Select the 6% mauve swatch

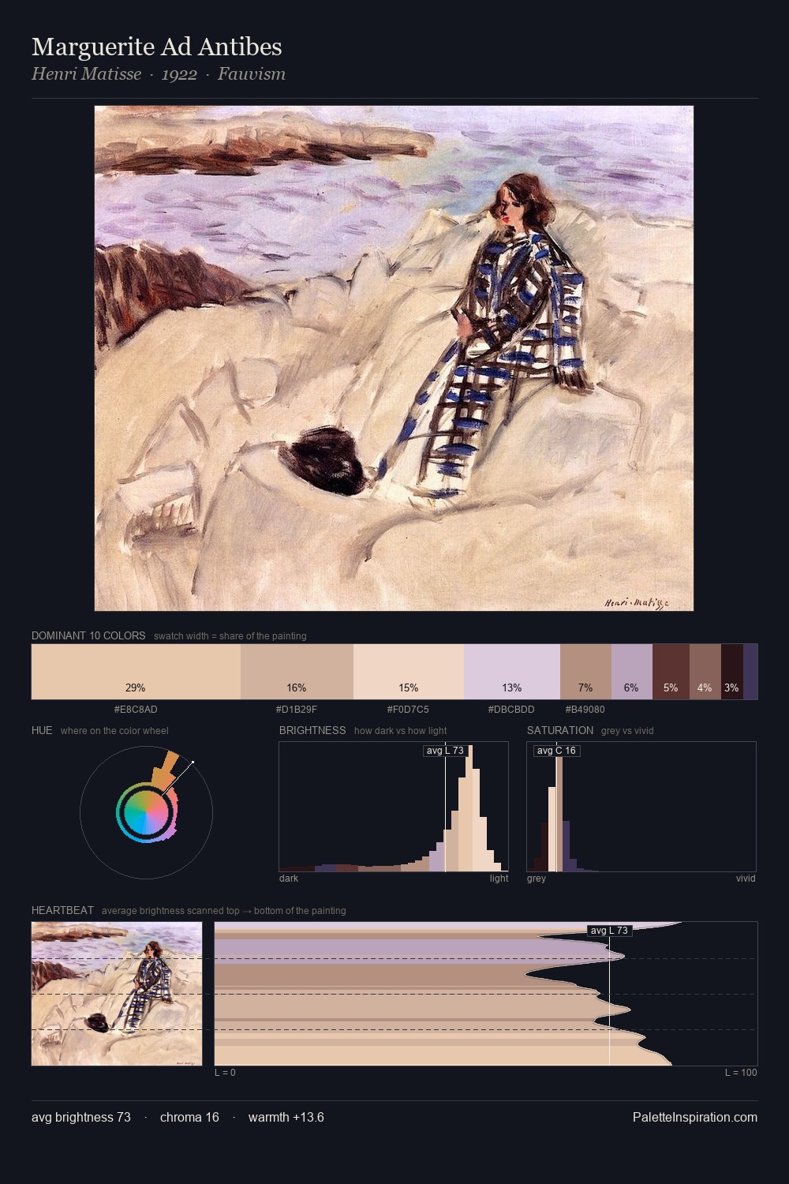632,672
